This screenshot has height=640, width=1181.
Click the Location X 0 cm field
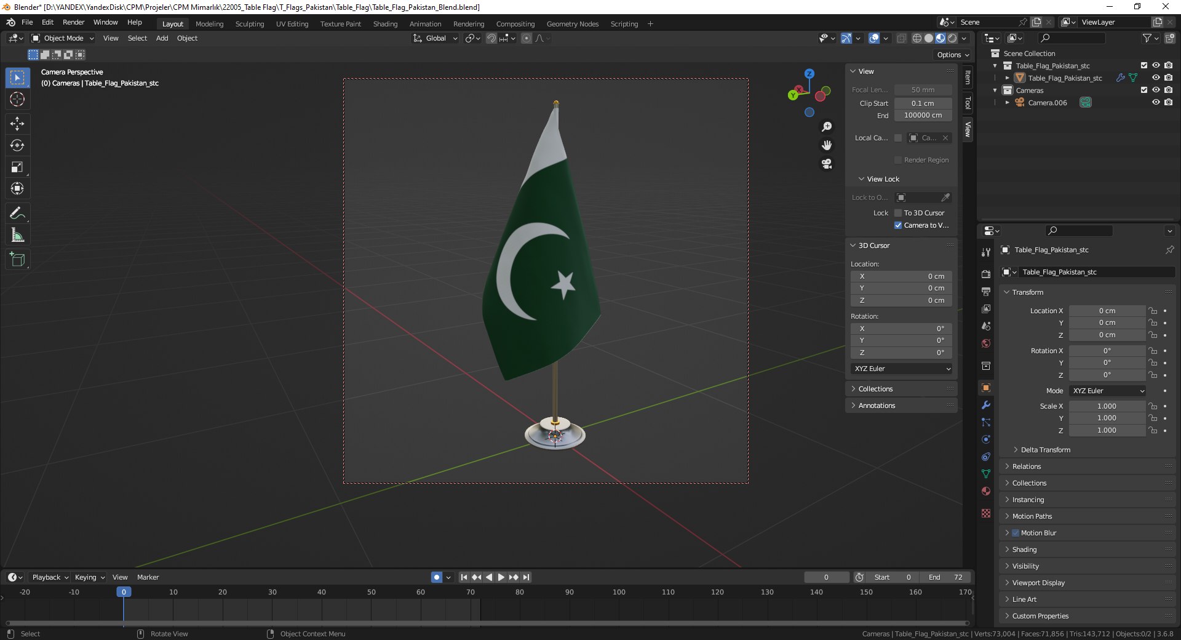click(1107, 311)
